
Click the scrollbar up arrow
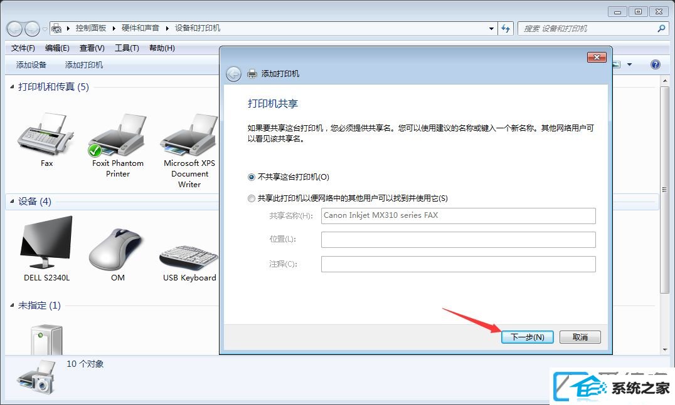point(665,81)
